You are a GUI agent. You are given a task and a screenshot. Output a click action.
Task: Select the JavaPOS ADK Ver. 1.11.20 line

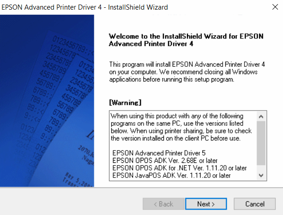coord(171,175)
